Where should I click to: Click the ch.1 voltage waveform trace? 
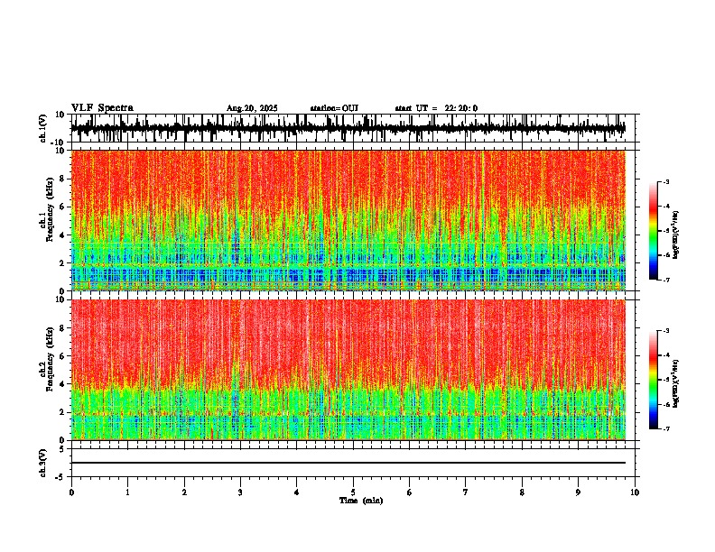(348, 128)
